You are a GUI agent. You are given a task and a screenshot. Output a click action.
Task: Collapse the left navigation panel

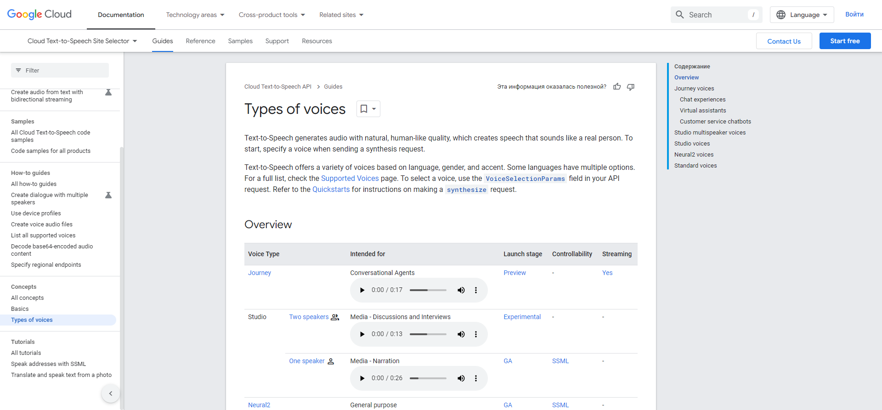click(x=111, y=393)
